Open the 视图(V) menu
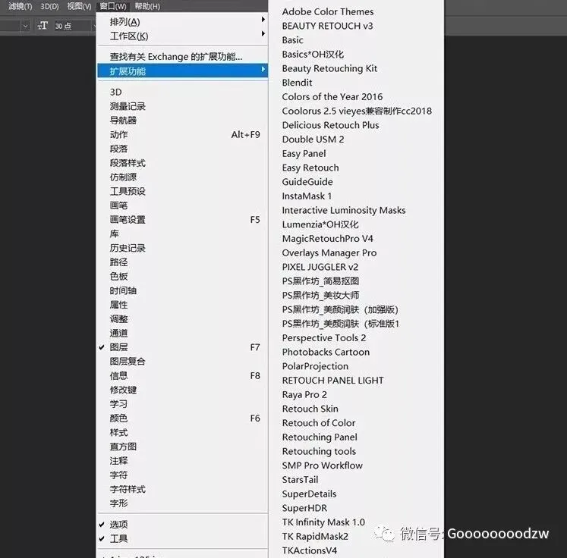 pos(79,7)
